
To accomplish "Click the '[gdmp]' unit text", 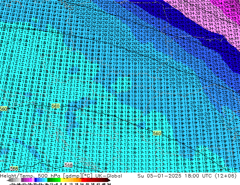I will pos(72,176).
